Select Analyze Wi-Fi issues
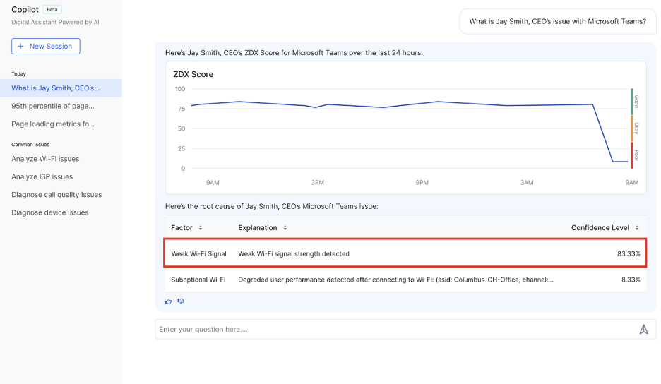Image resolution: width=661 pixels, height=384 pixels. [45, 159]
